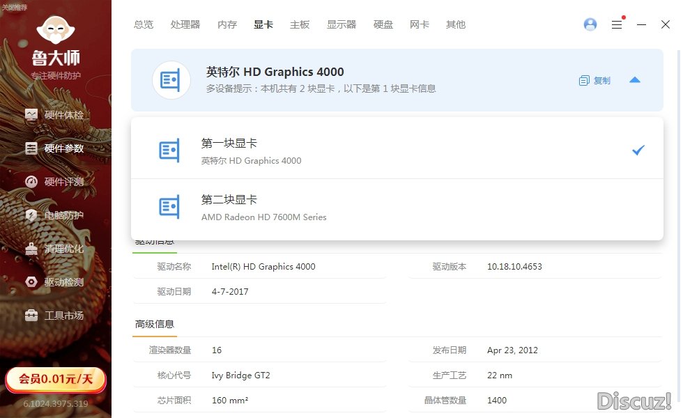Click the 英特尔 HD Graphics 4000 title
The height and width of the screenshot is (418, 683).
(275, 71)
